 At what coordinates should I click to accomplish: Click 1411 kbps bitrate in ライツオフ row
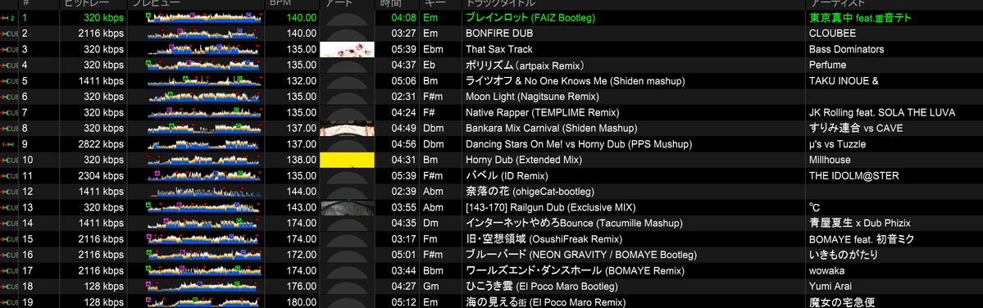[101, 81]
